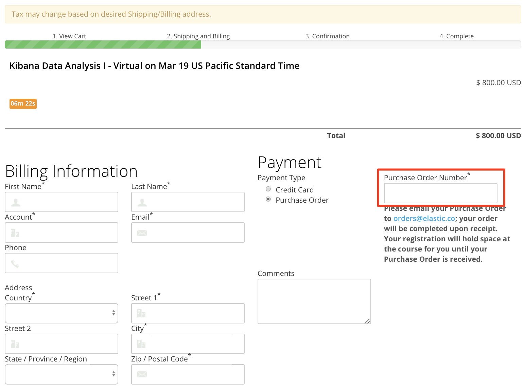This screenshot has height=391, width=524.
Task: Click the Payment heading
Action: (x=290, y=163)
